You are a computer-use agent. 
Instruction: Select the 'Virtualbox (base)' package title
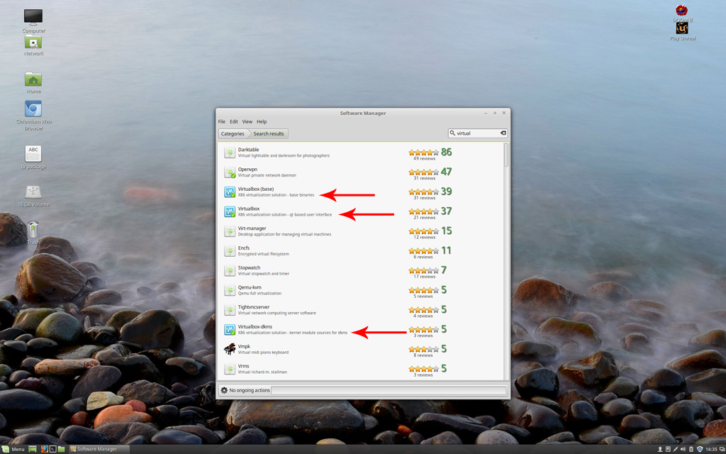(x=255, y=189)
